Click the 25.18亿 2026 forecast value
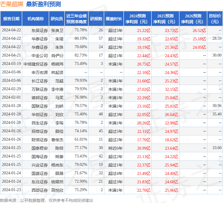The image size is (223, 203). 199,39
